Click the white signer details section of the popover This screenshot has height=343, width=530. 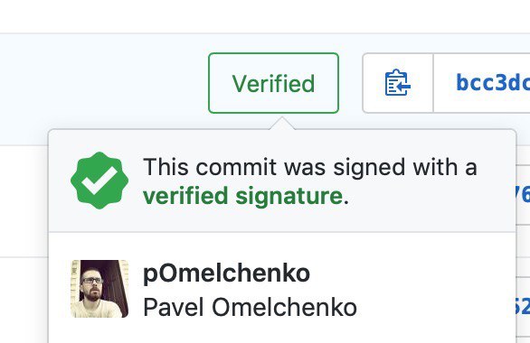pos(282,288)
